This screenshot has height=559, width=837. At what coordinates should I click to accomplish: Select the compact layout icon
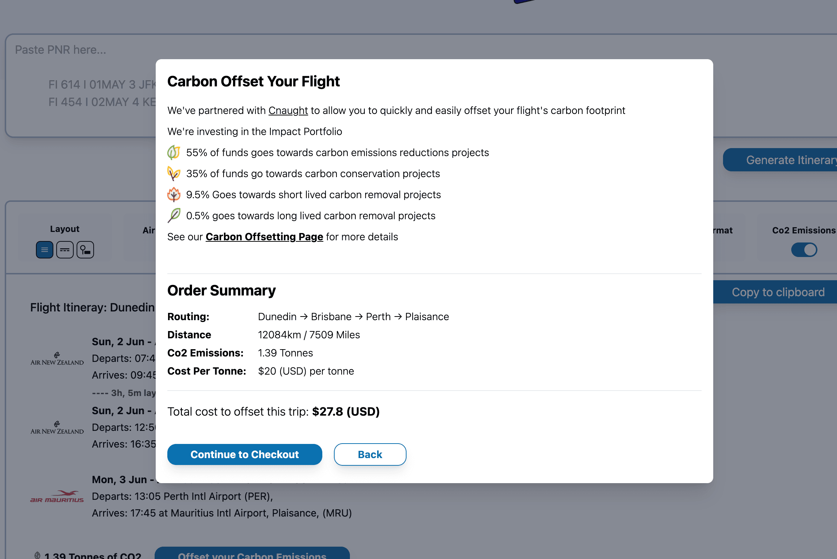[x=64, y=250]
